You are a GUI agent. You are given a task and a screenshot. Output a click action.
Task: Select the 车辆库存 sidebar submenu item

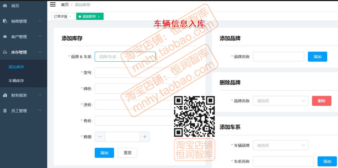23,81
